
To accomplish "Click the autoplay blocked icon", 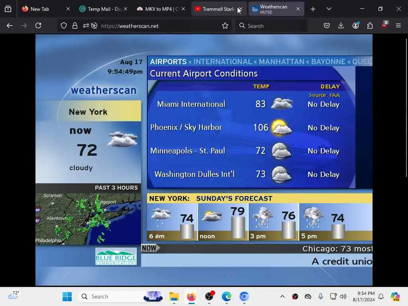I will 94,25.
